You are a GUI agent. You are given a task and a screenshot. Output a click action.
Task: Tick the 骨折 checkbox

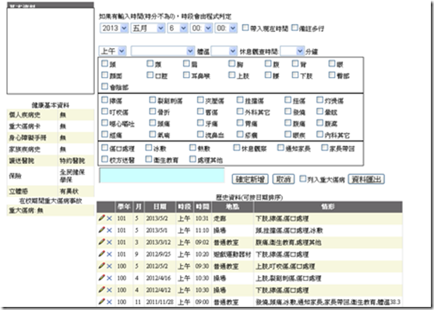point(153,111)
